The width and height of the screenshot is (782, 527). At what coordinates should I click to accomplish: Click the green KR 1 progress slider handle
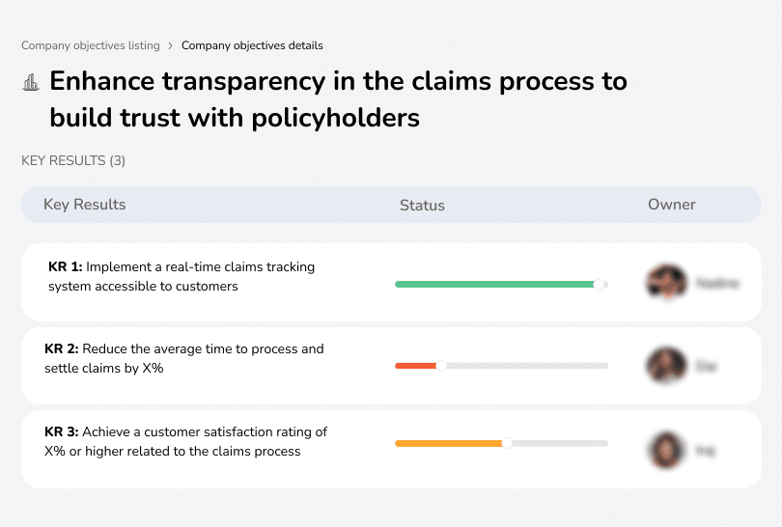pyautogui.click(x=600, y=284)
